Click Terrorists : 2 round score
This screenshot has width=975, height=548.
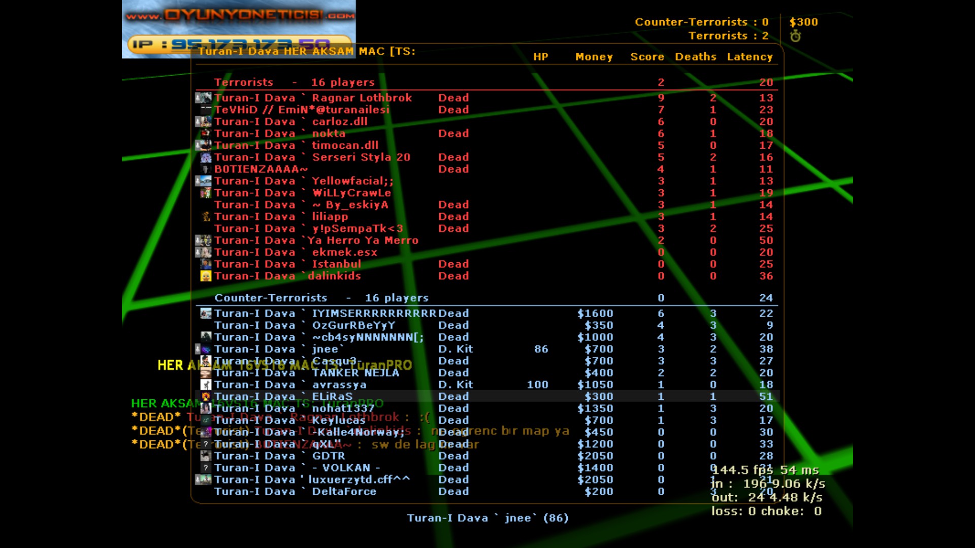(x=729, y=36)
